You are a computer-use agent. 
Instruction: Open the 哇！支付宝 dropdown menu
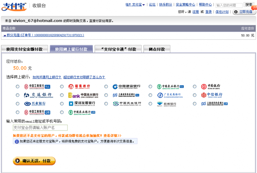click(x=135, y=4)
